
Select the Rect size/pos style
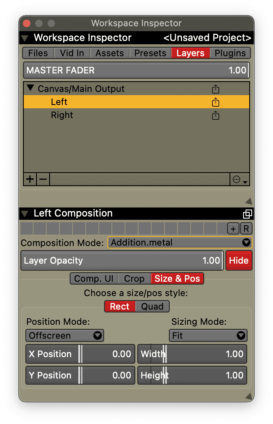tap(119, 306)
